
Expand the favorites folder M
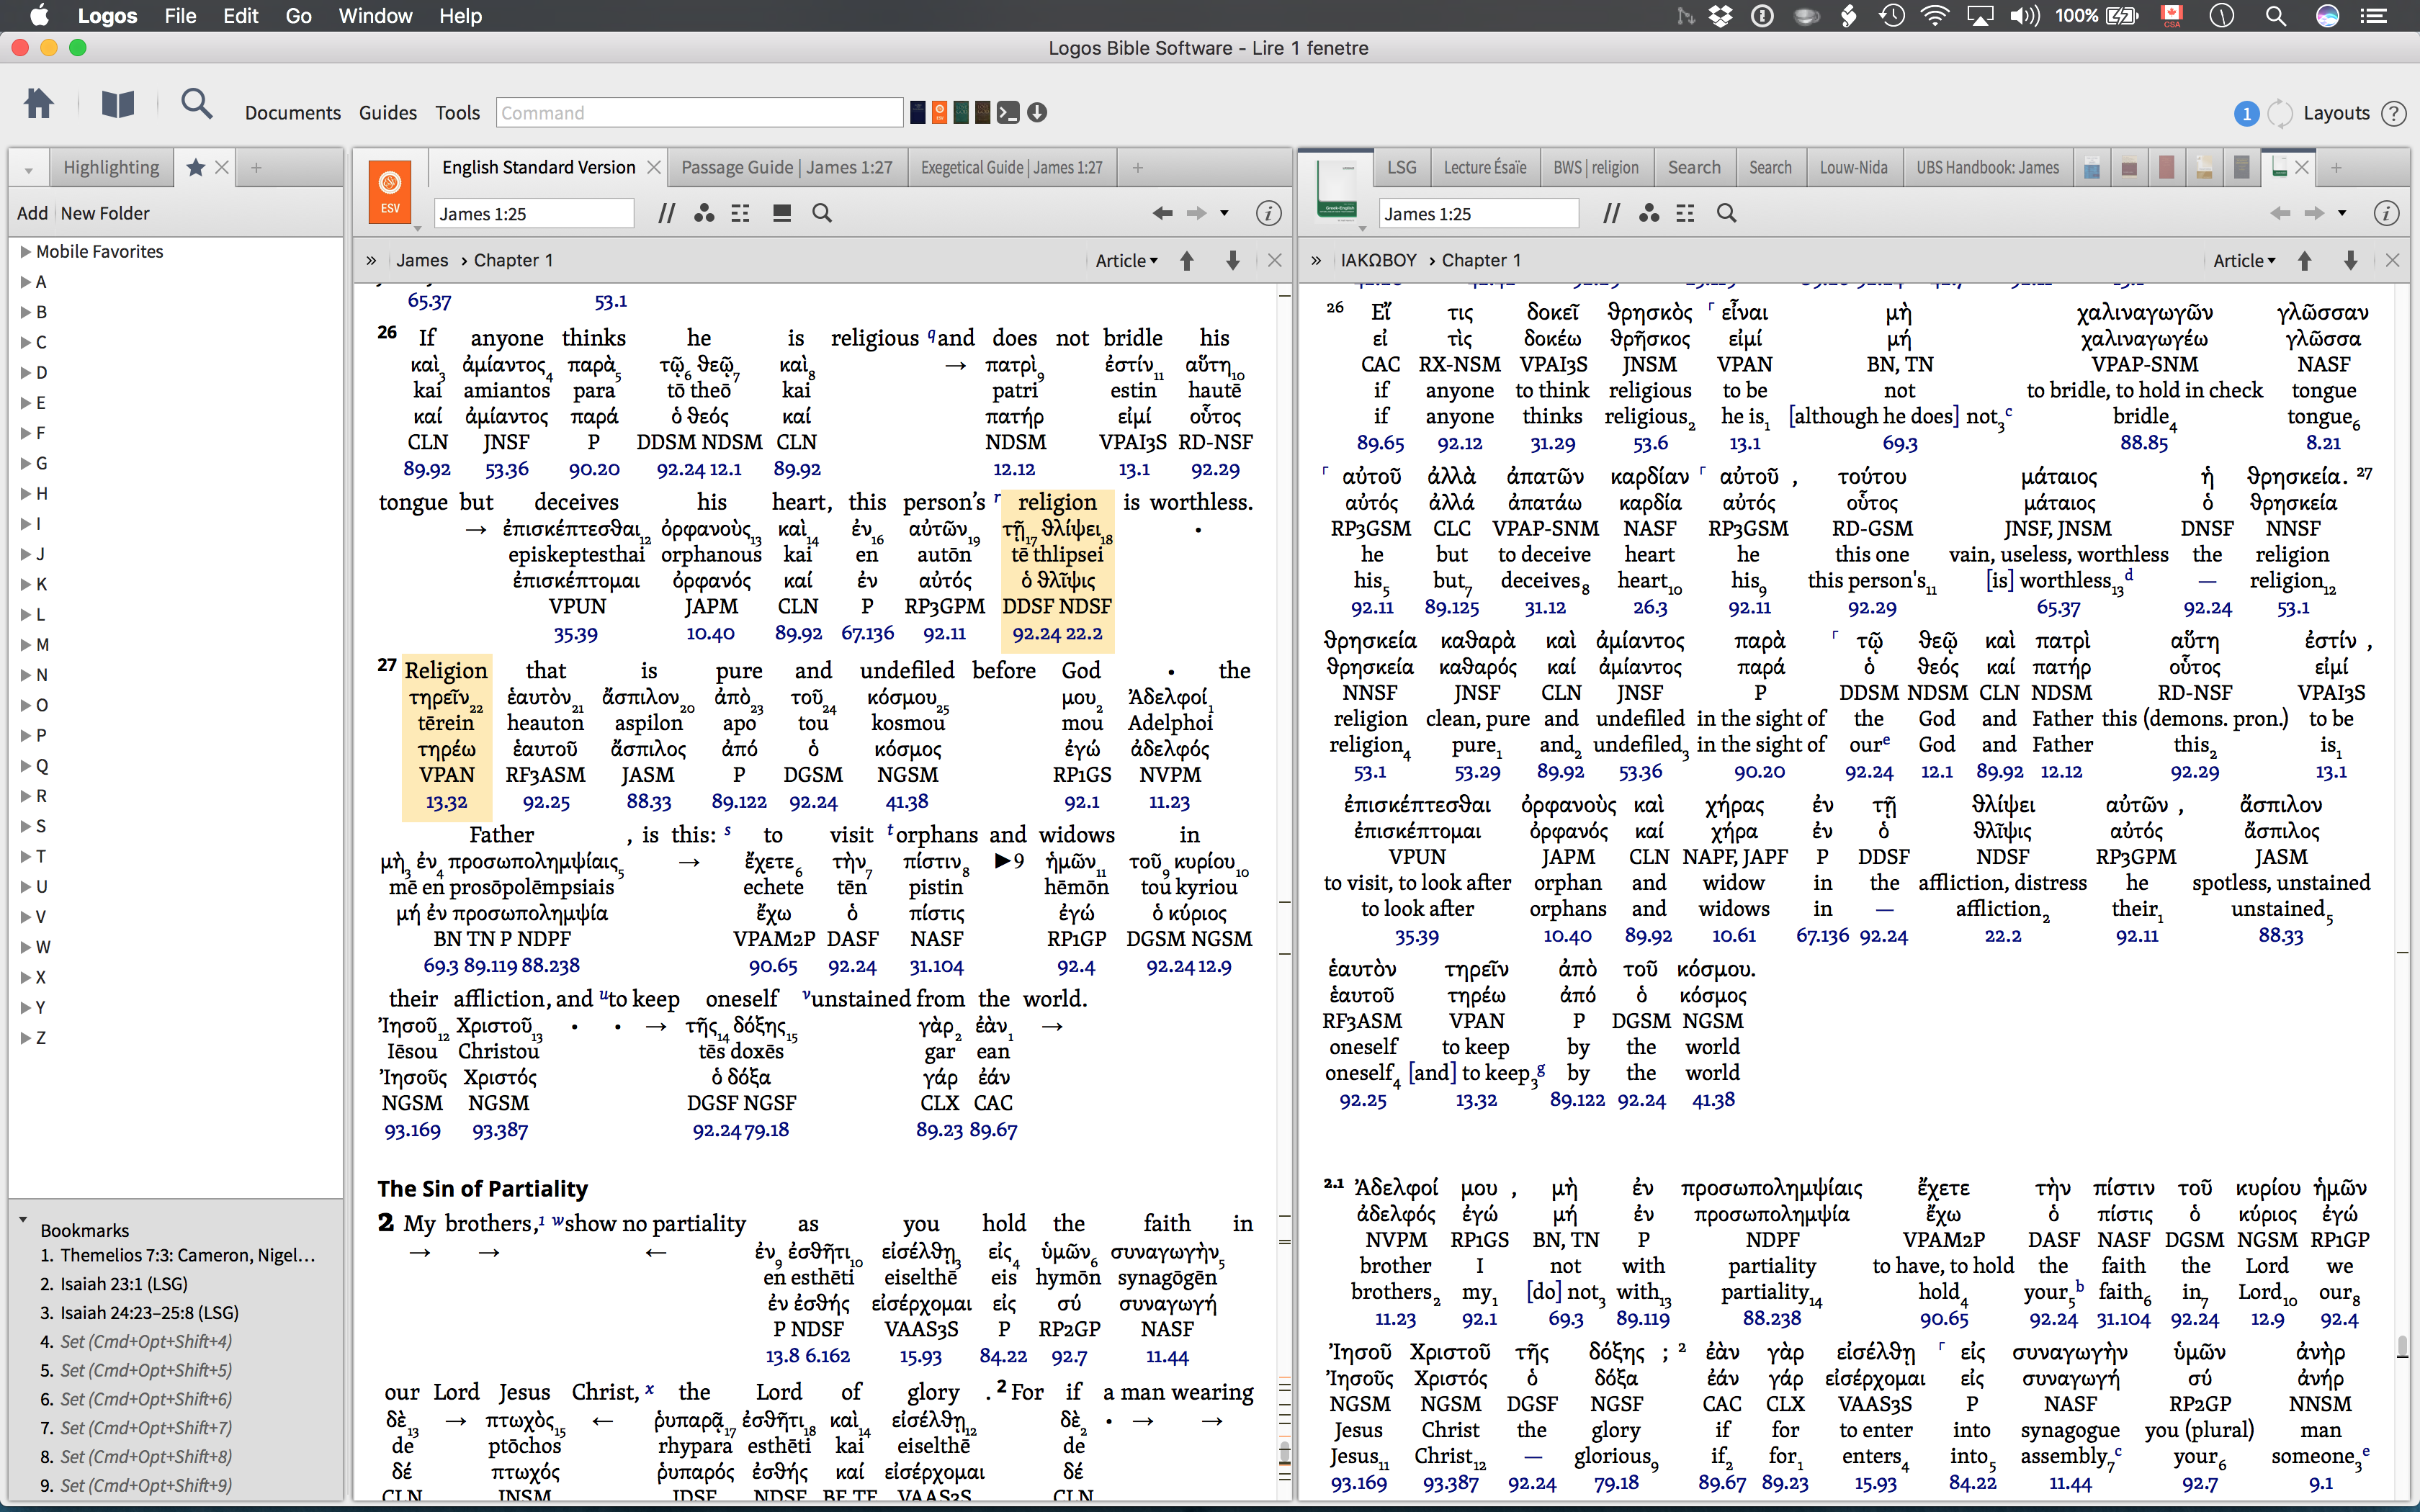[26, 645]
